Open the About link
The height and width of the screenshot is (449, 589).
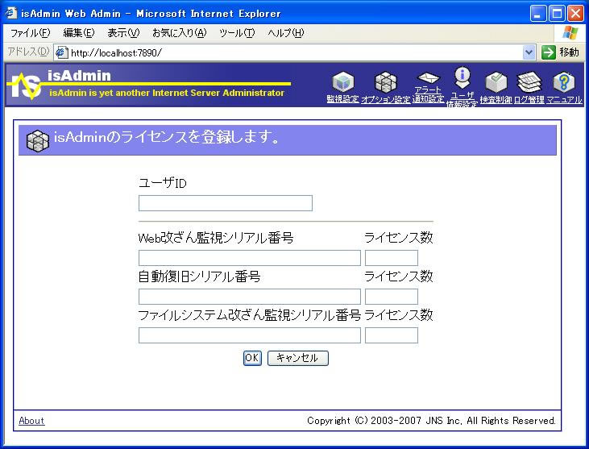pyautogui.click(x=31, y=421)
